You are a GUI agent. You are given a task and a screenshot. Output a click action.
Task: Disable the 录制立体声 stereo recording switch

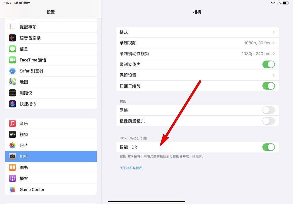coord(268,64)
